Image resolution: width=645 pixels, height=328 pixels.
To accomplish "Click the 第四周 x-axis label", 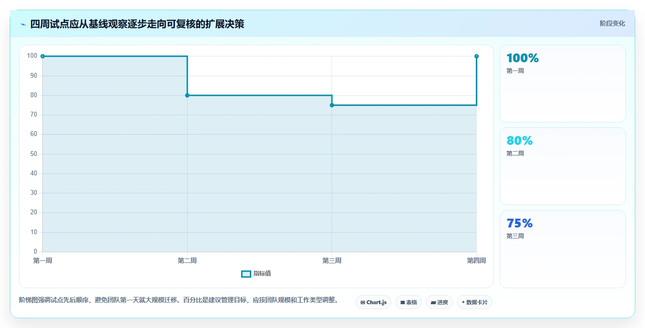I will point(476,261).
